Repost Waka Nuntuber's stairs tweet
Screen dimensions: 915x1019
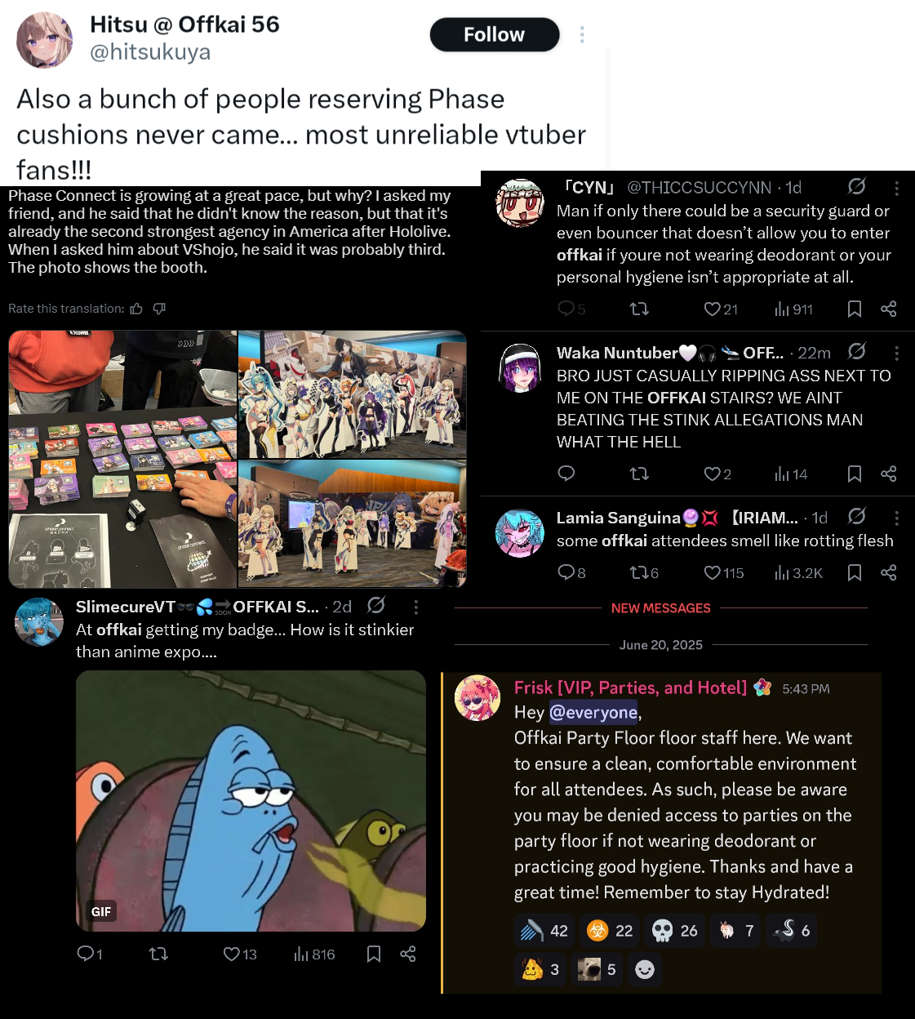coord(640,474)
